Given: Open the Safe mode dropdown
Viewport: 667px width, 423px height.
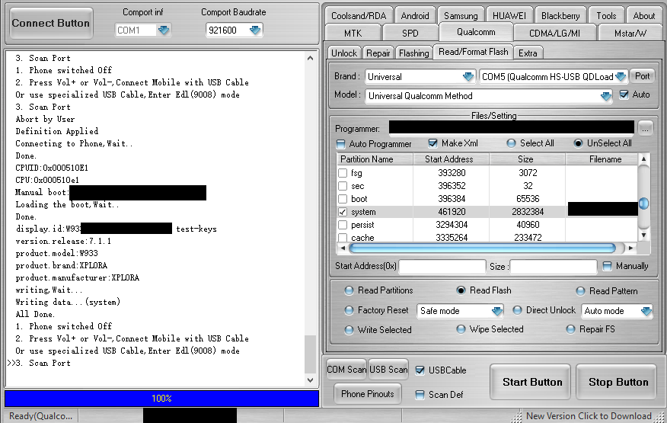Looking at the screenshot, I should 497,311.
